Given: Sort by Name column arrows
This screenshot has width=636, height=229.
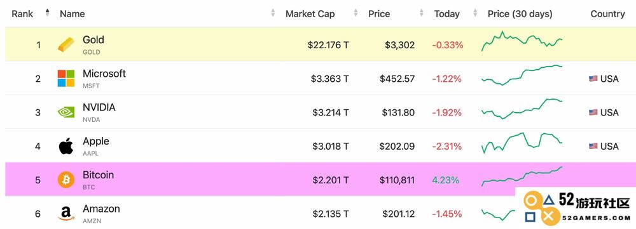Looking at the screenshot, I should [273, 13].
